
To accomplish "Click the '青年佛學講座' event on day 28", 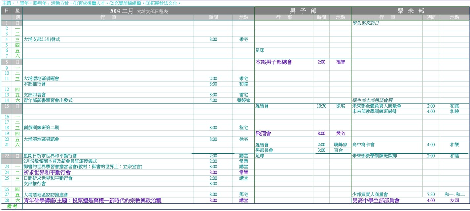I will click(x=93, y=200).
